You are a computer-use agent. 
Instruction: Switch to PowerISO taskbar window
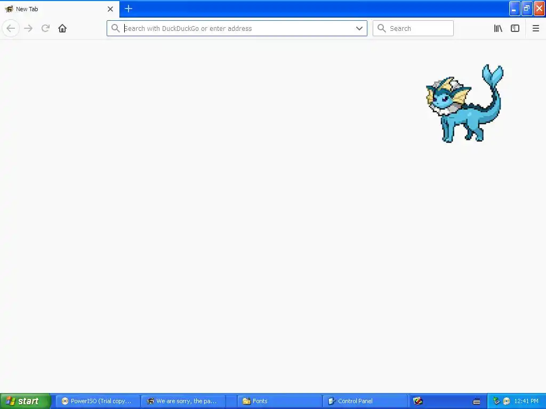tap(98, 401)
